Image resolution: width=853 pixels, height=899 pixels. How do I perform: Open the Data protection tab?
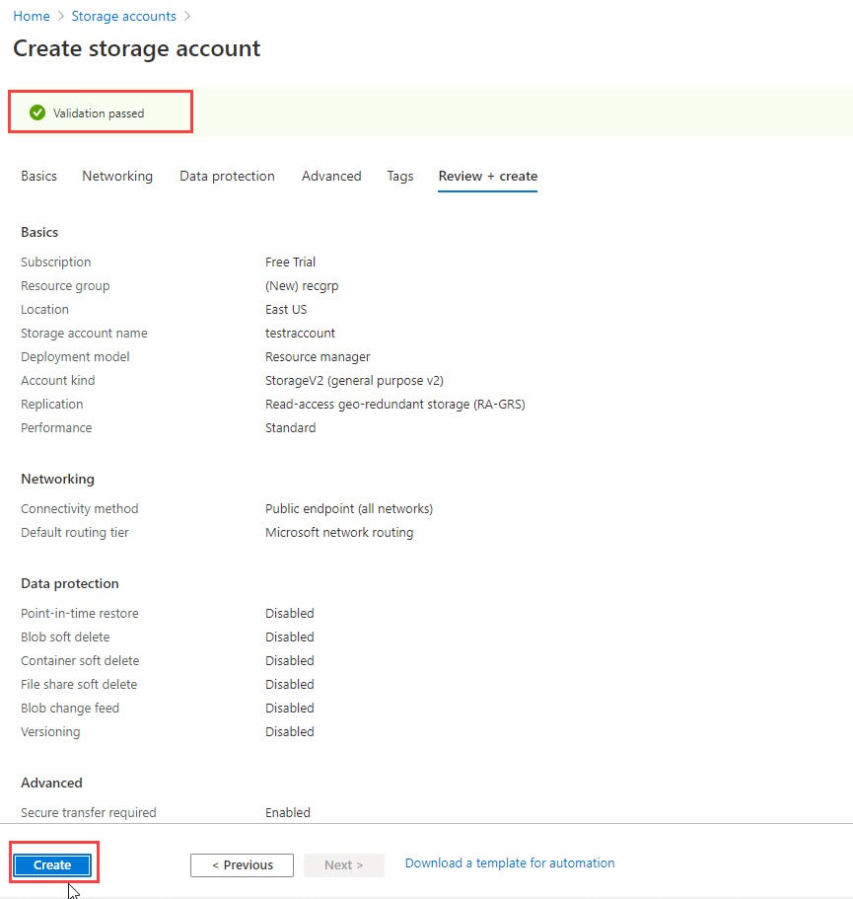tap(227, 176)
